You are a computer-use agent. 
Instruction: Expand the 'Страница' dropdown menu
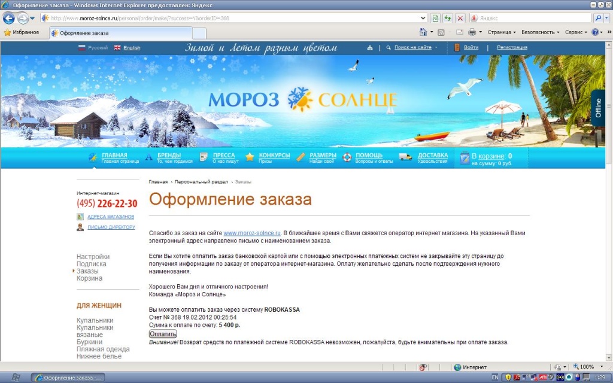(x=502, y=32)
